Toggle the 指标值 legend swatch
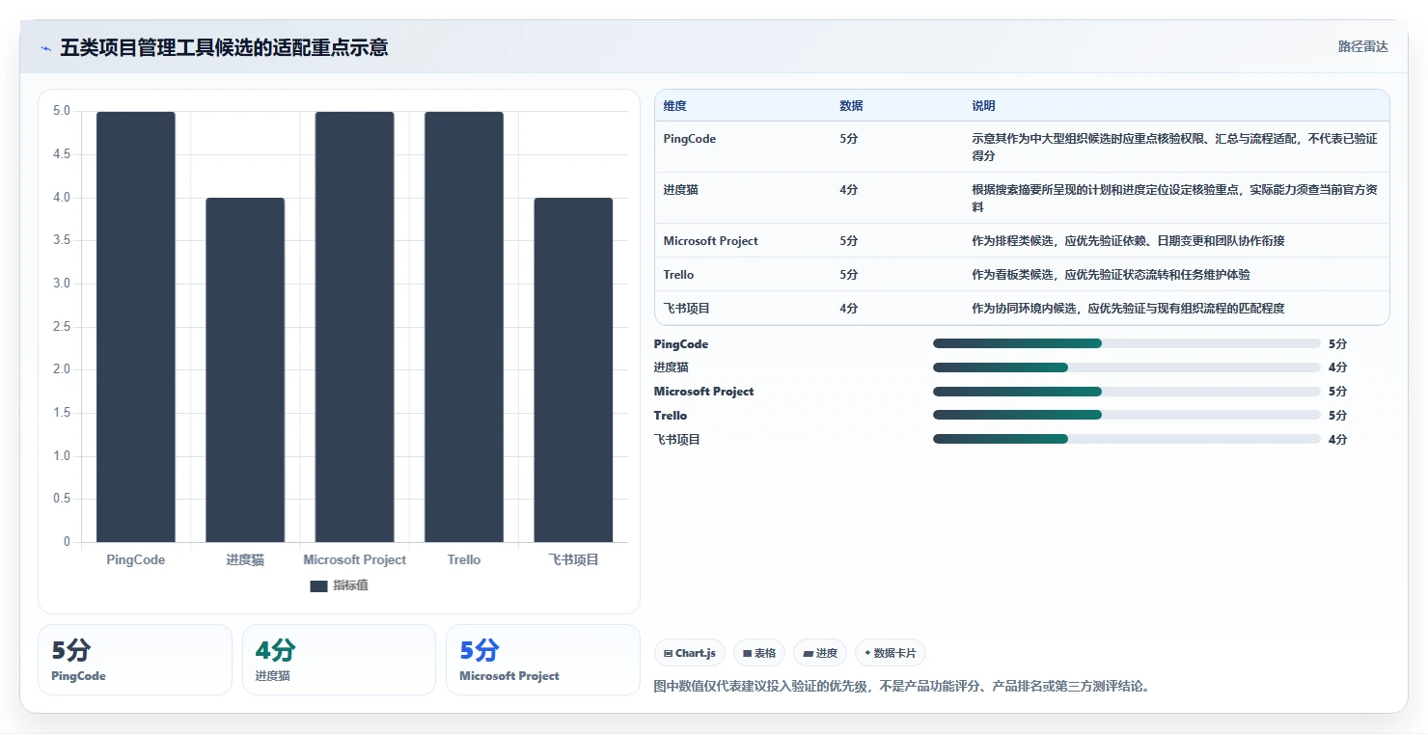Screen dimensions: 1428x734 318,586
